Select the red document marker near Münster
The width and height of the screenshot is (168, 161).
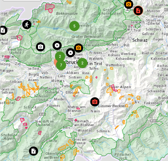tap(138, 11)
